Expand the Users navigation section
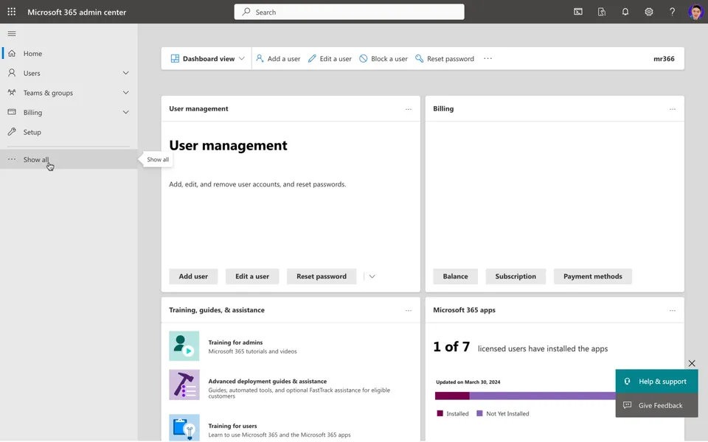 coord(125,73)
